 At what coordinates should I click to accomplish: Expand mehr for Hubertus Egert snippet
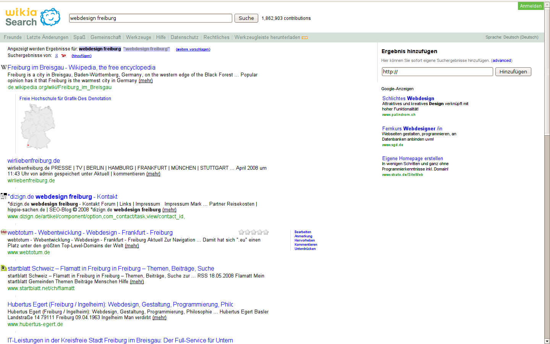click(x=159, y=318)
